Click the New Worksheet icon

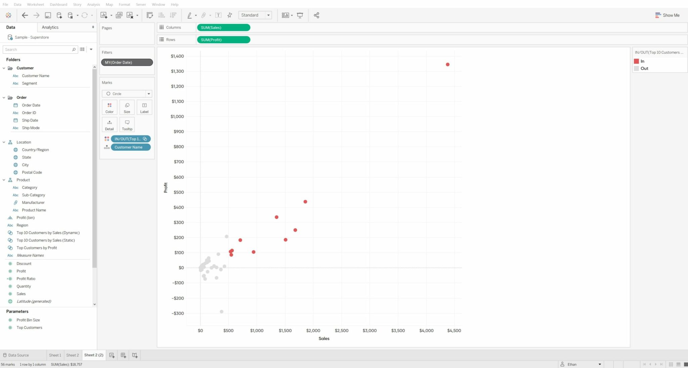pos(103,15)
